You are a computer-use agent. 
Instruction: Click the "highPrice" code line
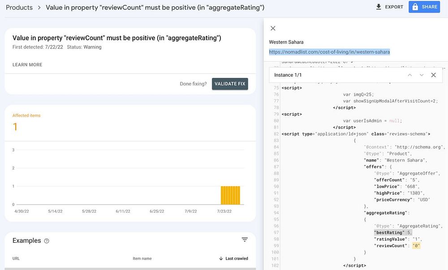[400, 193]
